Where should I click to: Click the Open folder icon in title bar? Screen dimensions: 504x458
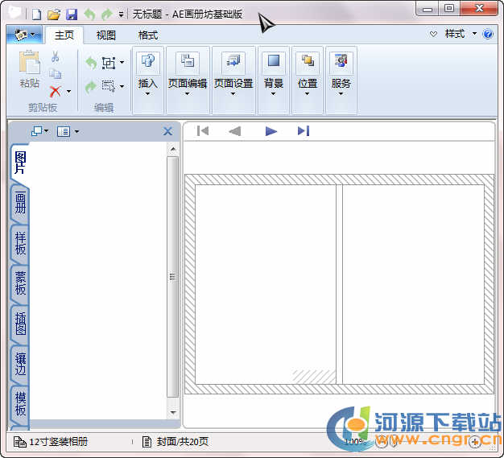coord(54,14)
